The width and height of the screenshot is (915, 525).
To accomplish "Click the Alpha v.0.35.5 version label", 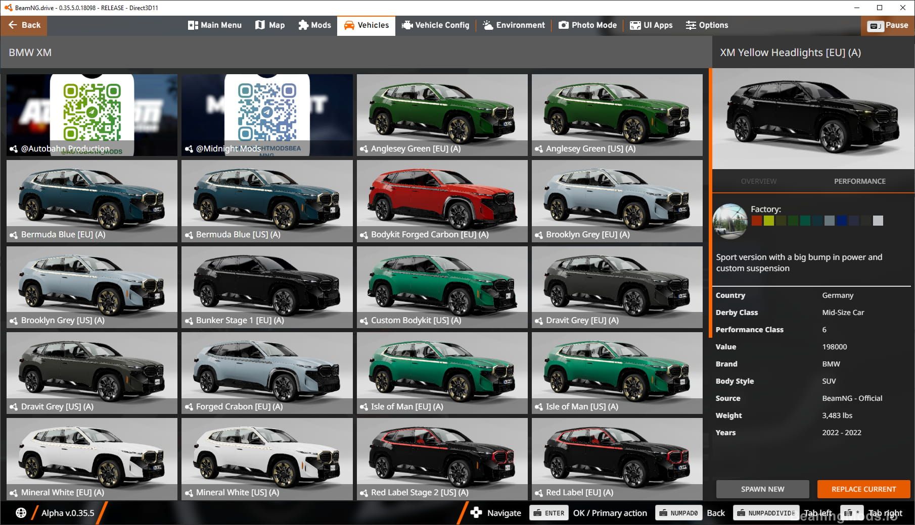I will point(68,513).
